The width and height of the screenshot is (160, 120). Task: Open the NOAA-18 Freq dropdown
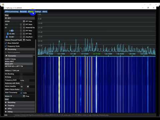pos(24,96)
